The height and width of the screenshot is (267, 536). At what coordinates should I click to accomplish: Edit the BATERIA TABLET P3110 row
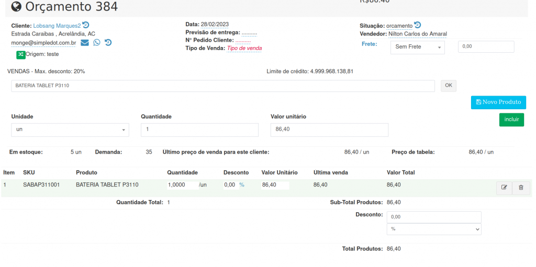coord(504,188)
